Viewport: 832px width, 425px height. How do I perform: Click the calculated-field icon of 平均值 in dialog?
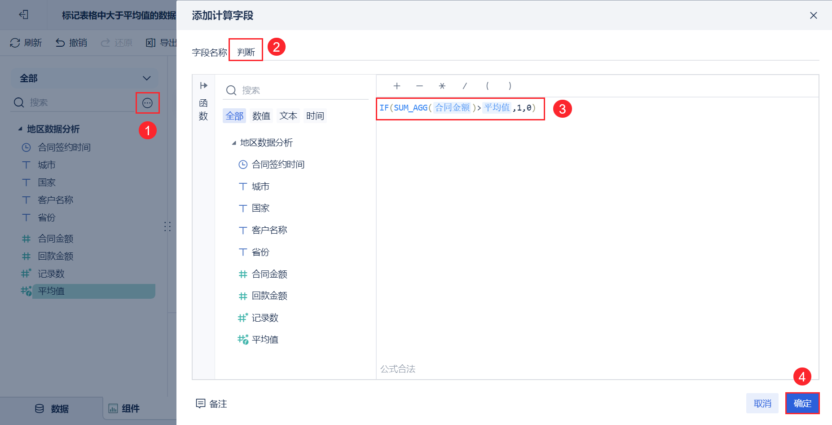(243, 340)
